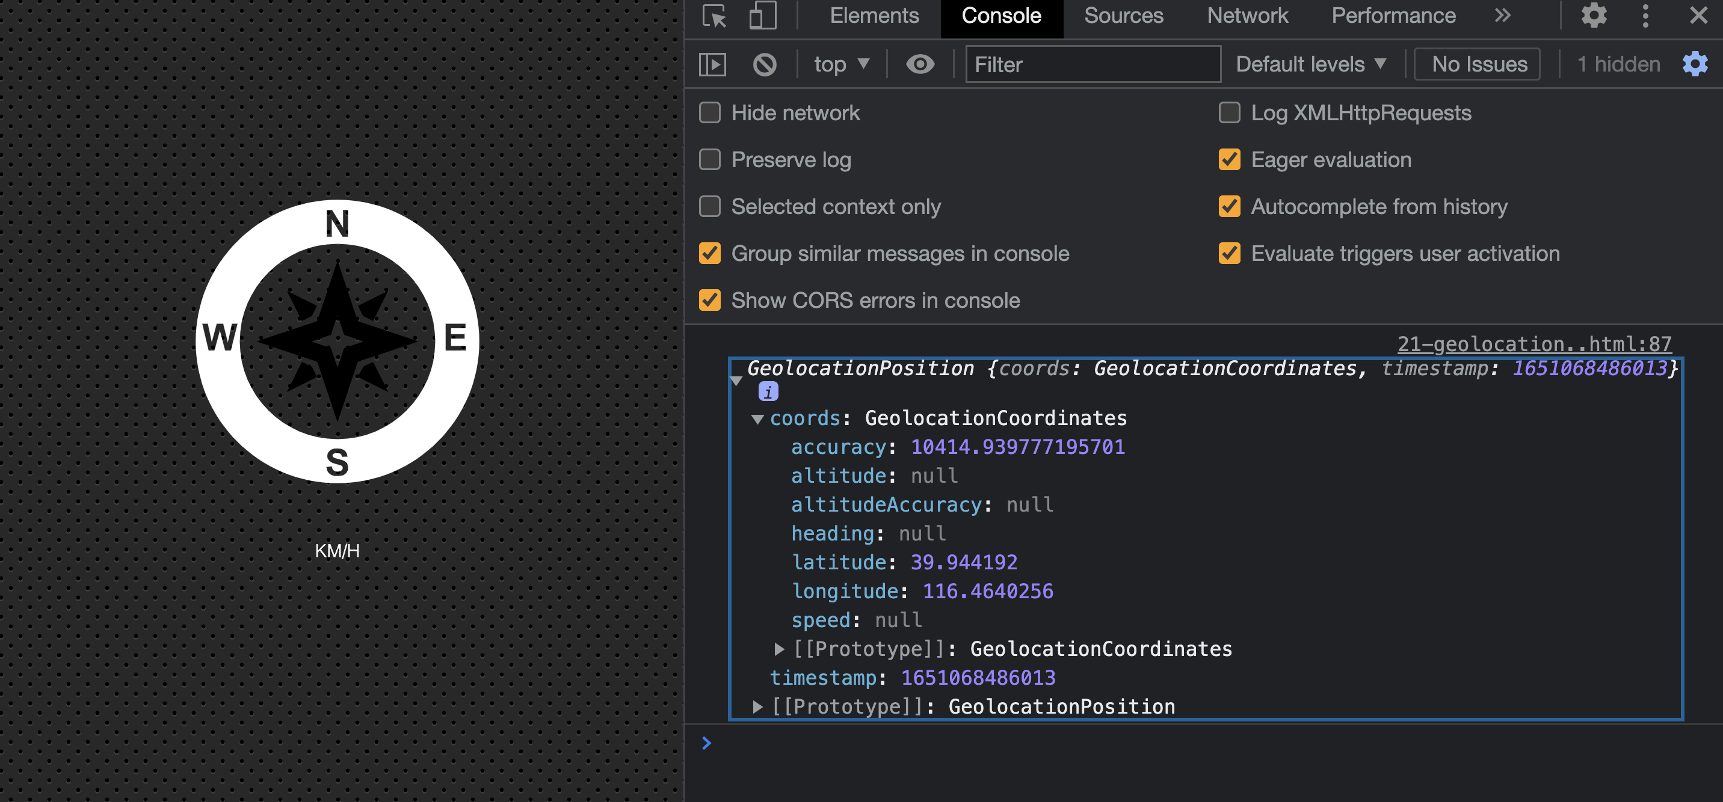Viewport: 1723px width, 802px height.
Task: Enable the Preserve log checkbox
Action: point(710,160)
